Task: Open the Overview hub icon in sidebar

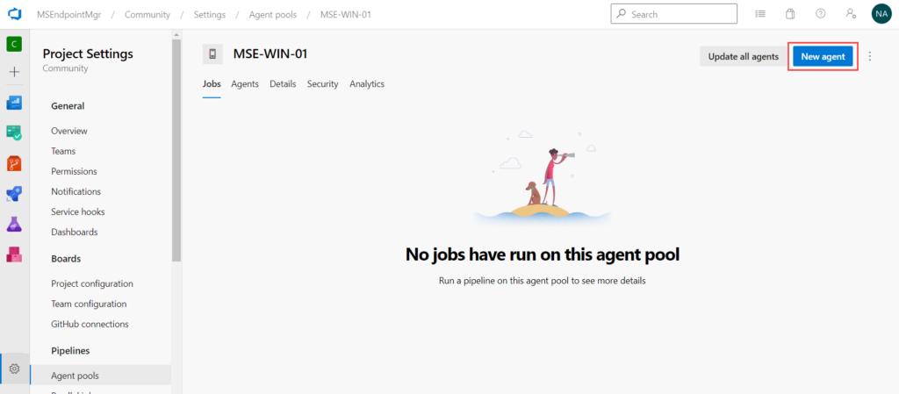Action: (x=14, y=103)
